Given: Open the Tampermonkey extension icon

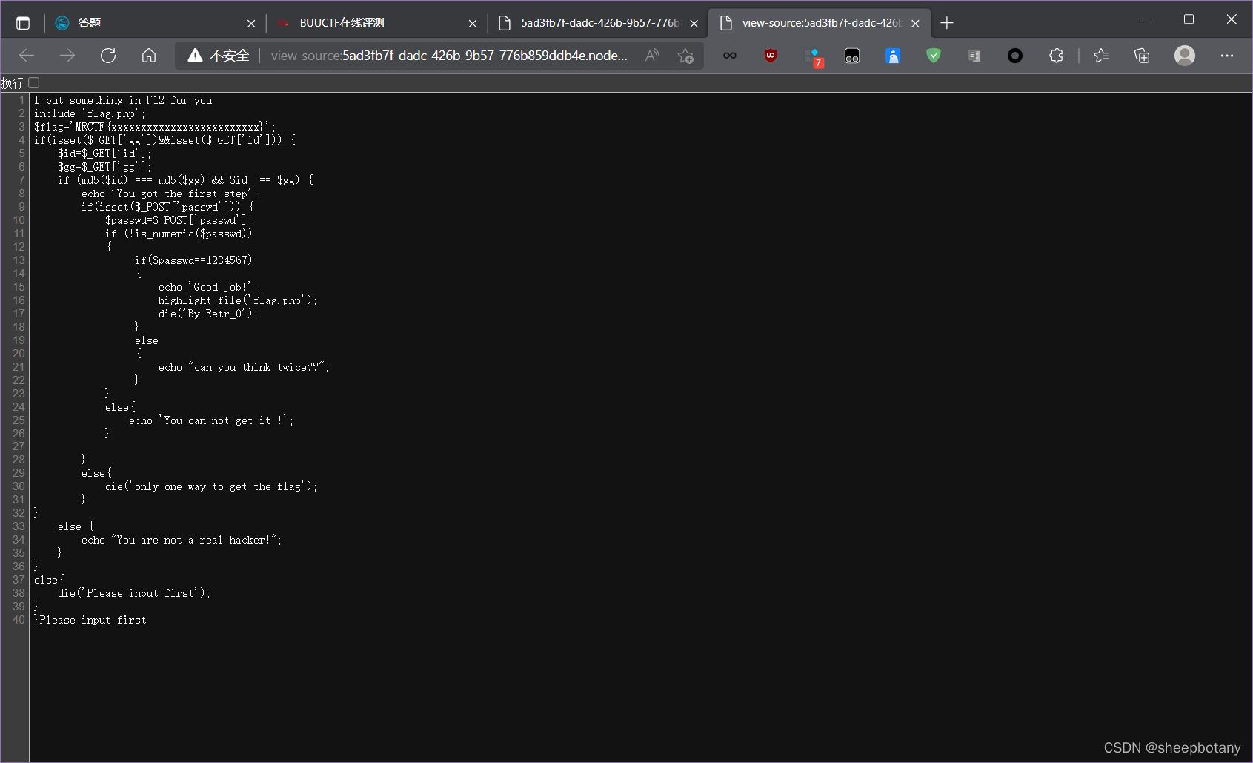Looking at the screenshot, I should tap(852, 56).
